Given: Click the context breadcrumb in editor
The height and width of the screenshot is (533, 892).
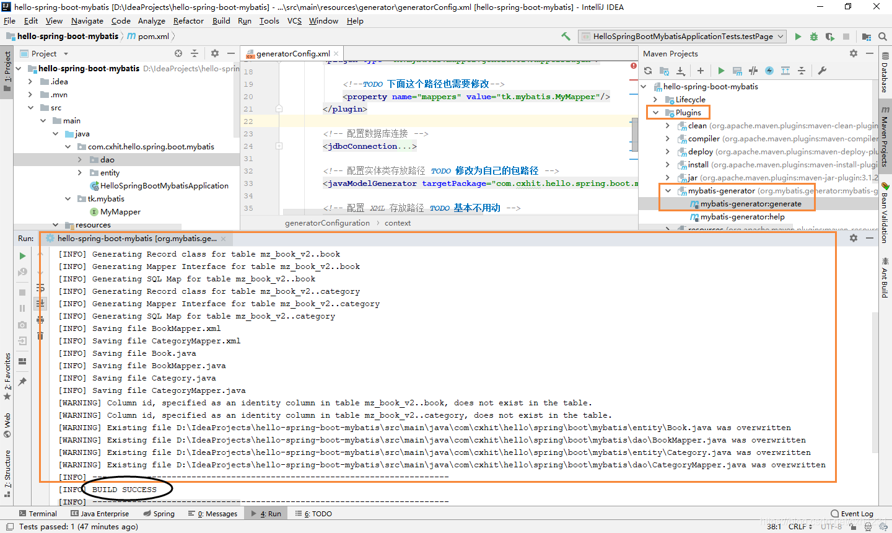Looking at the screenshot, I should pyautogui.click(x=398, y=223).
